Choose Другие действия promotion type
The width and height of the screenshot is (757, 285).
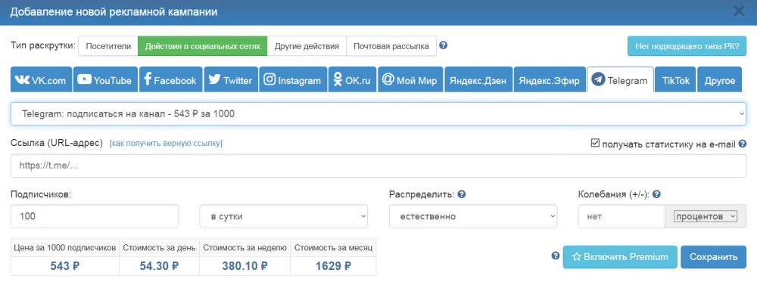307,46
